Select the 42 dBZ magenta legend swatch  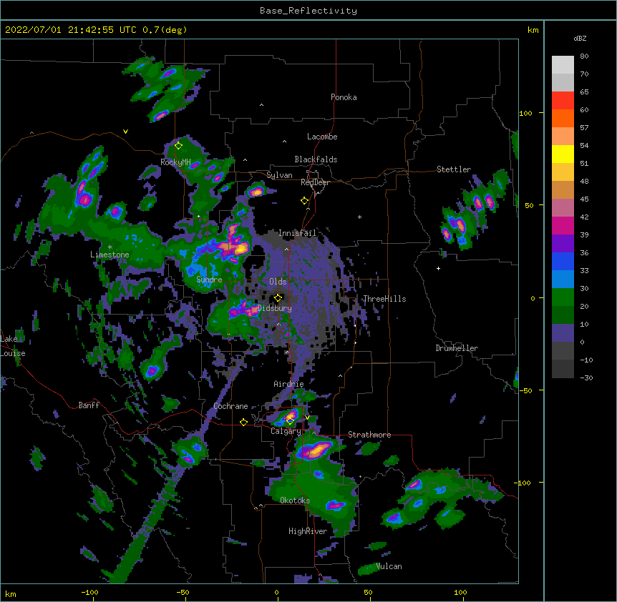click(x=563, y=225)
